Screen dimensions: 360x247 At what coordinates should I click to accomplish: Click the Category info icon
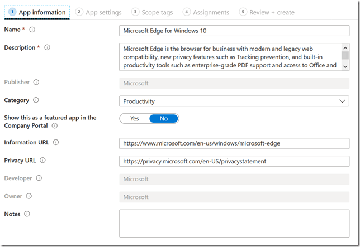click(x=36, y=100)
